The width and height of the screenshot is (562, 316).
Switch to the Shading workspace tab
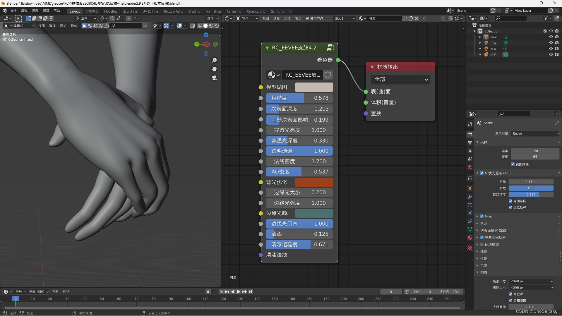point(194,11)
